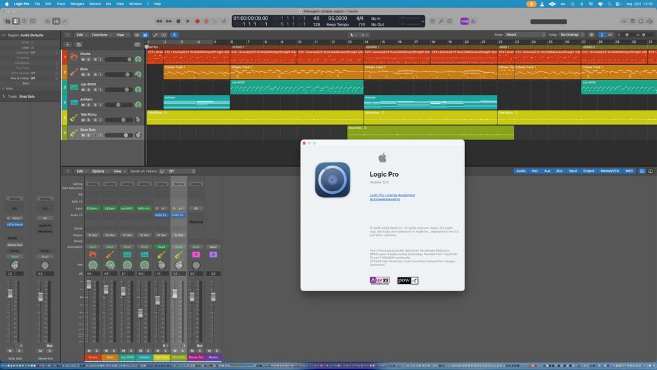Collapse the Region Audio Defaults disclosure triangle
The width and height of the screenshot is (657, 370).
point(4,35)
